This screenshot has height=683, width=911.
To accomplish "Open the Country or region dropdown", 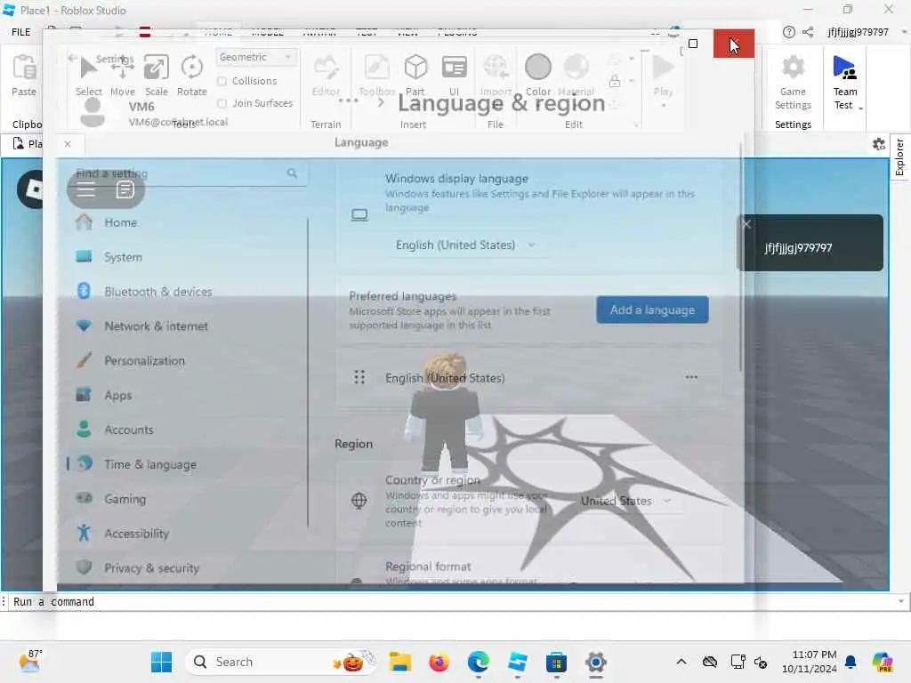I will tap(626, 501).
